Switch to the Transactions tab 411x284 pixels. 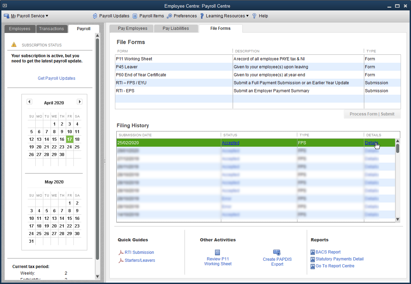(x=51, y=29)
